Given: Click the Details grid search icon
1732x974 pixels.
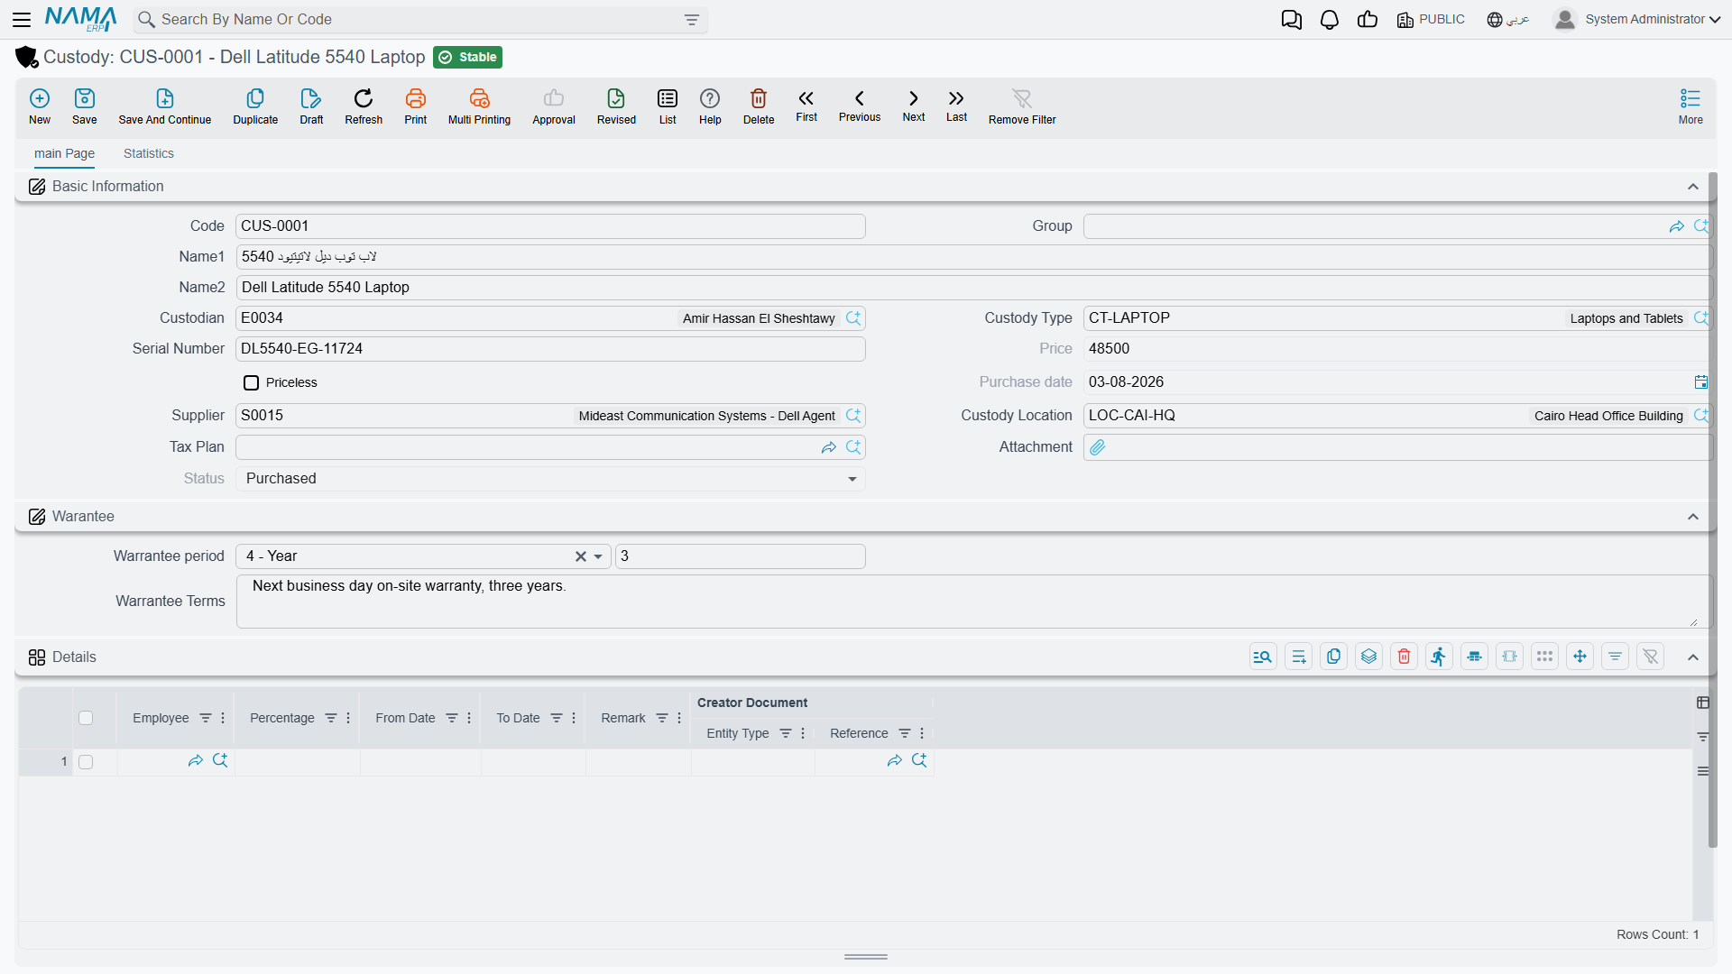Looking at the screenshot, I should (1263, 657).
